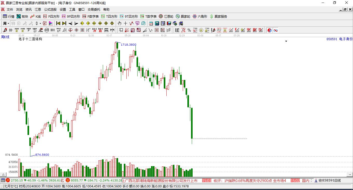The height and width of the screenshot is (190, 353).
Task: Click the 沪指跌0.68% news headline
Action: point(250,180)
